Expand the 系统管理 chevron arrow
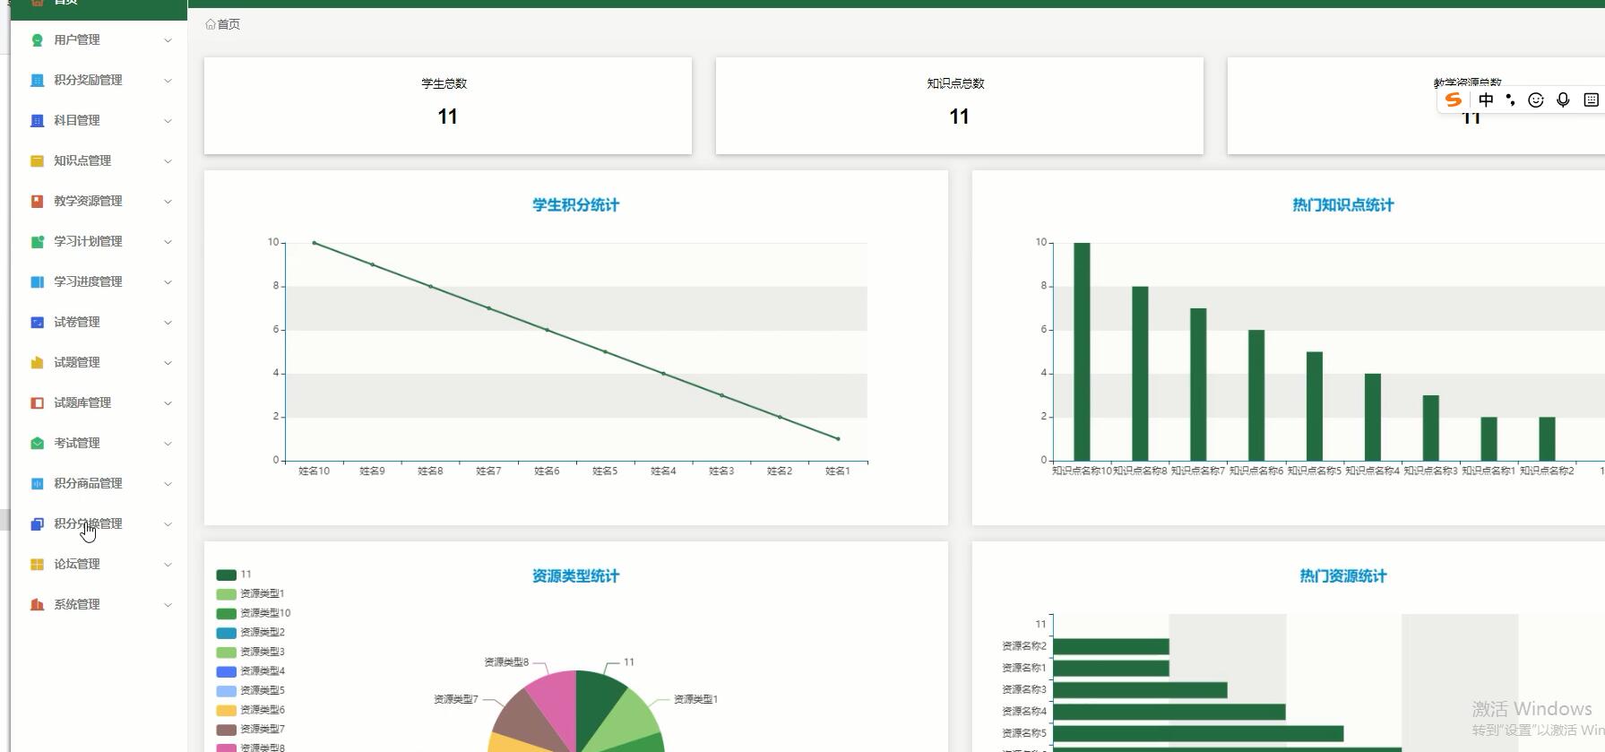 (x=168, y=605)
